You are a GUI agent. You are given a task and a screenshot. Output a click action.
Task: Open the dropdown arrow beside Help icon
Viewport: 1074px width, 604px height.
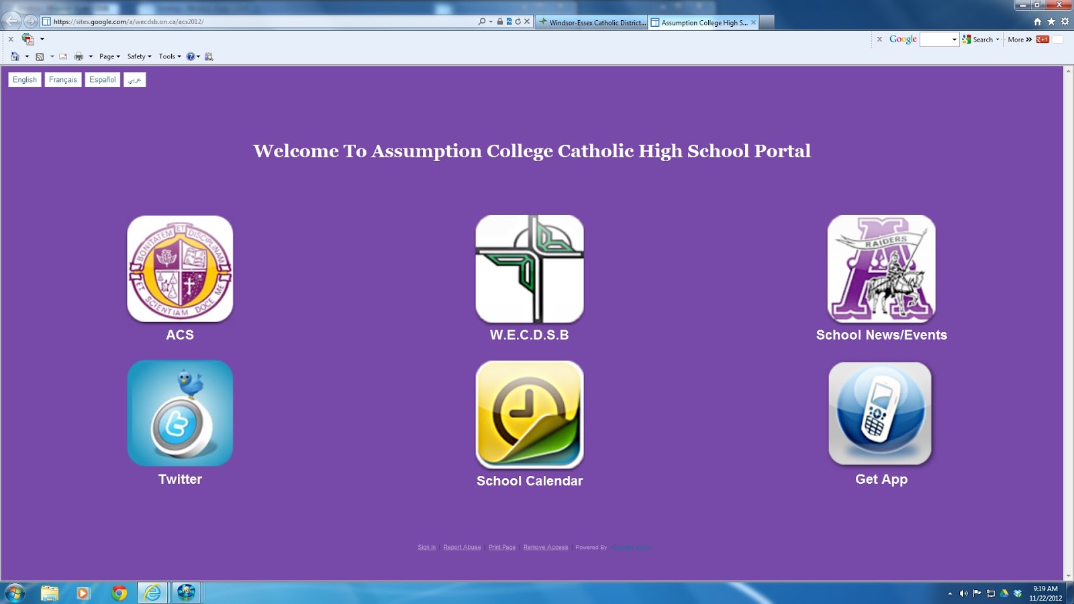pos(198,56)
